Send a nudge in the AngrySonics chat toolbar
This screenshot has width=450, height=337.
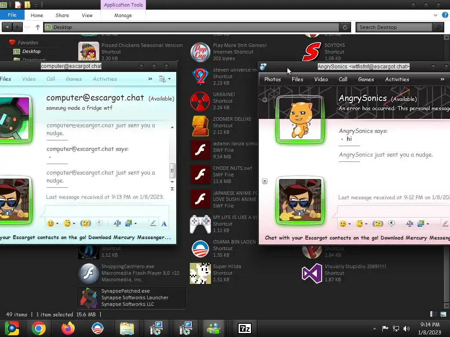coord(377,223)
